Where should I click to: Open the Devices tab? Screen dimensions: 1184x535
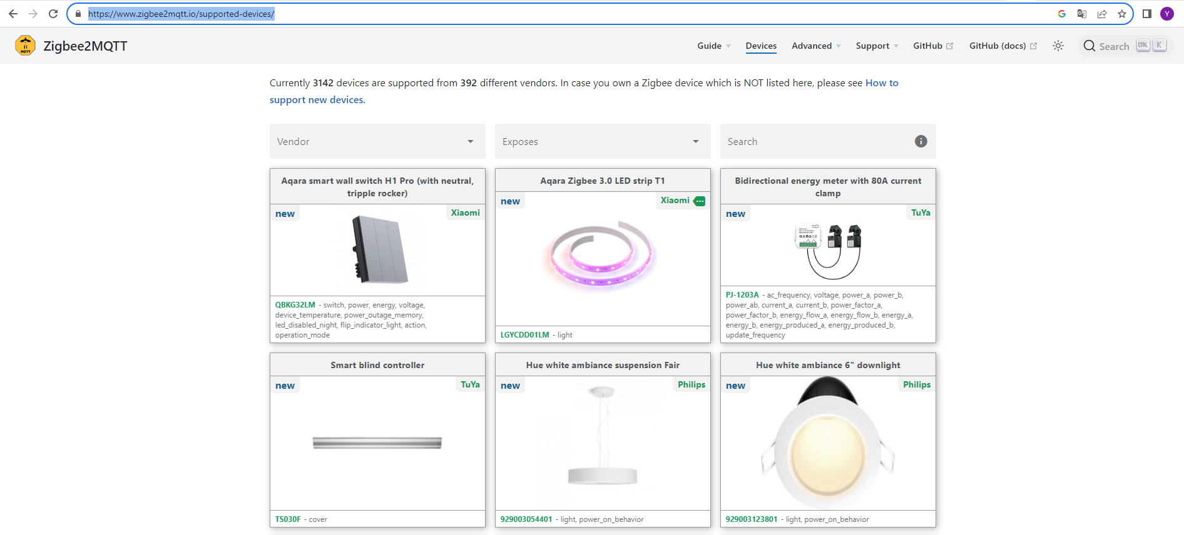tap(761, 46)
